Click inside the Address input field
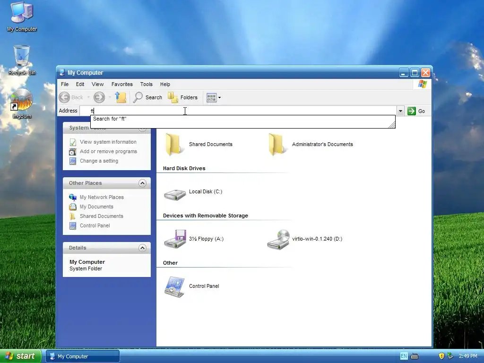The width and height of the screenshot is (484, 363). 238,111
